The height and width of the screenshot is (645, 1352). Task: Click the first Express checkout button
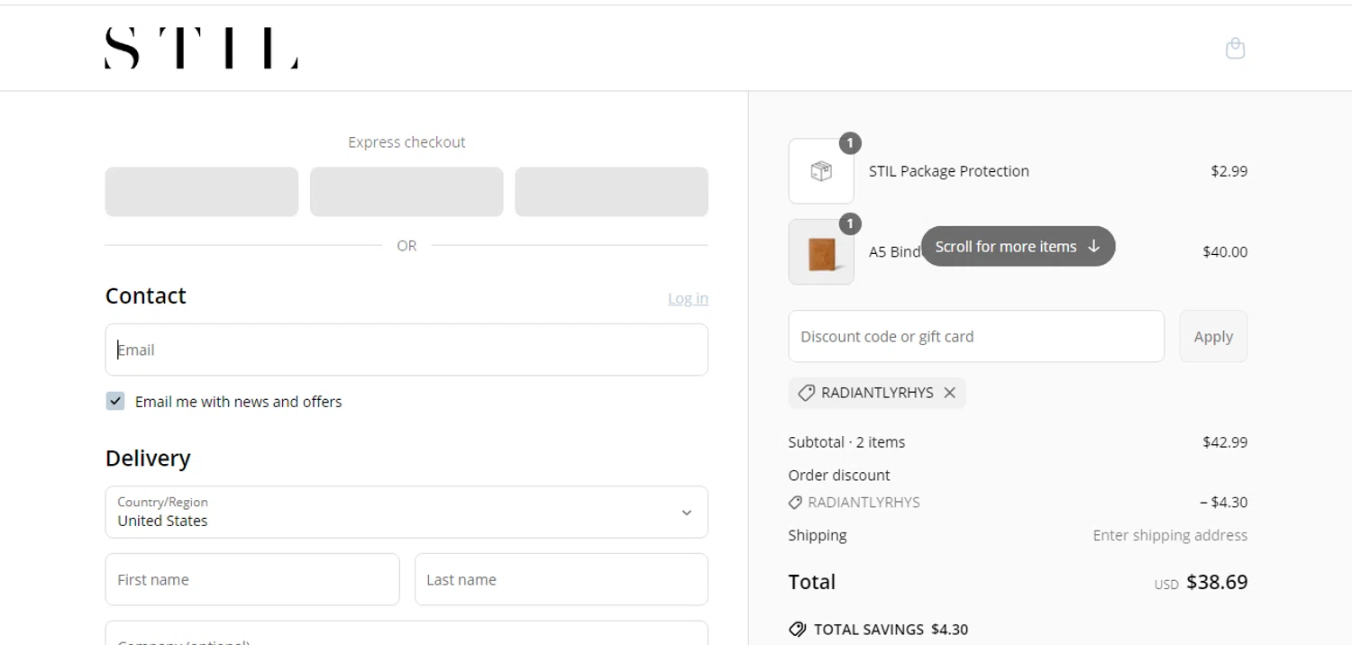[202, 192]
